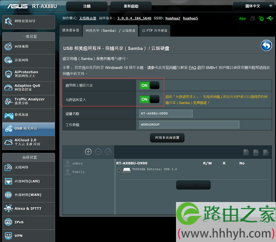Click the 工作群组 WORKGROUP field

[189, 124]
